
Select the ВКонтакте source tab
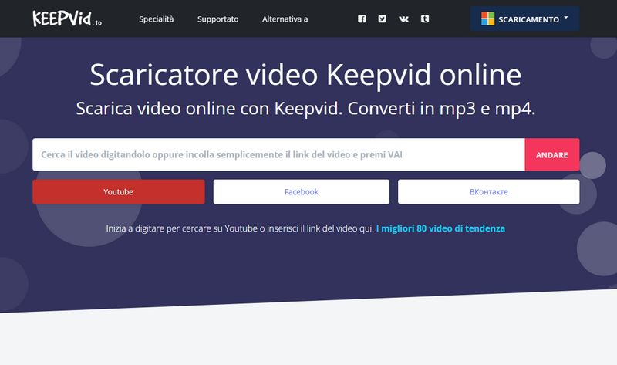point(488,191)
